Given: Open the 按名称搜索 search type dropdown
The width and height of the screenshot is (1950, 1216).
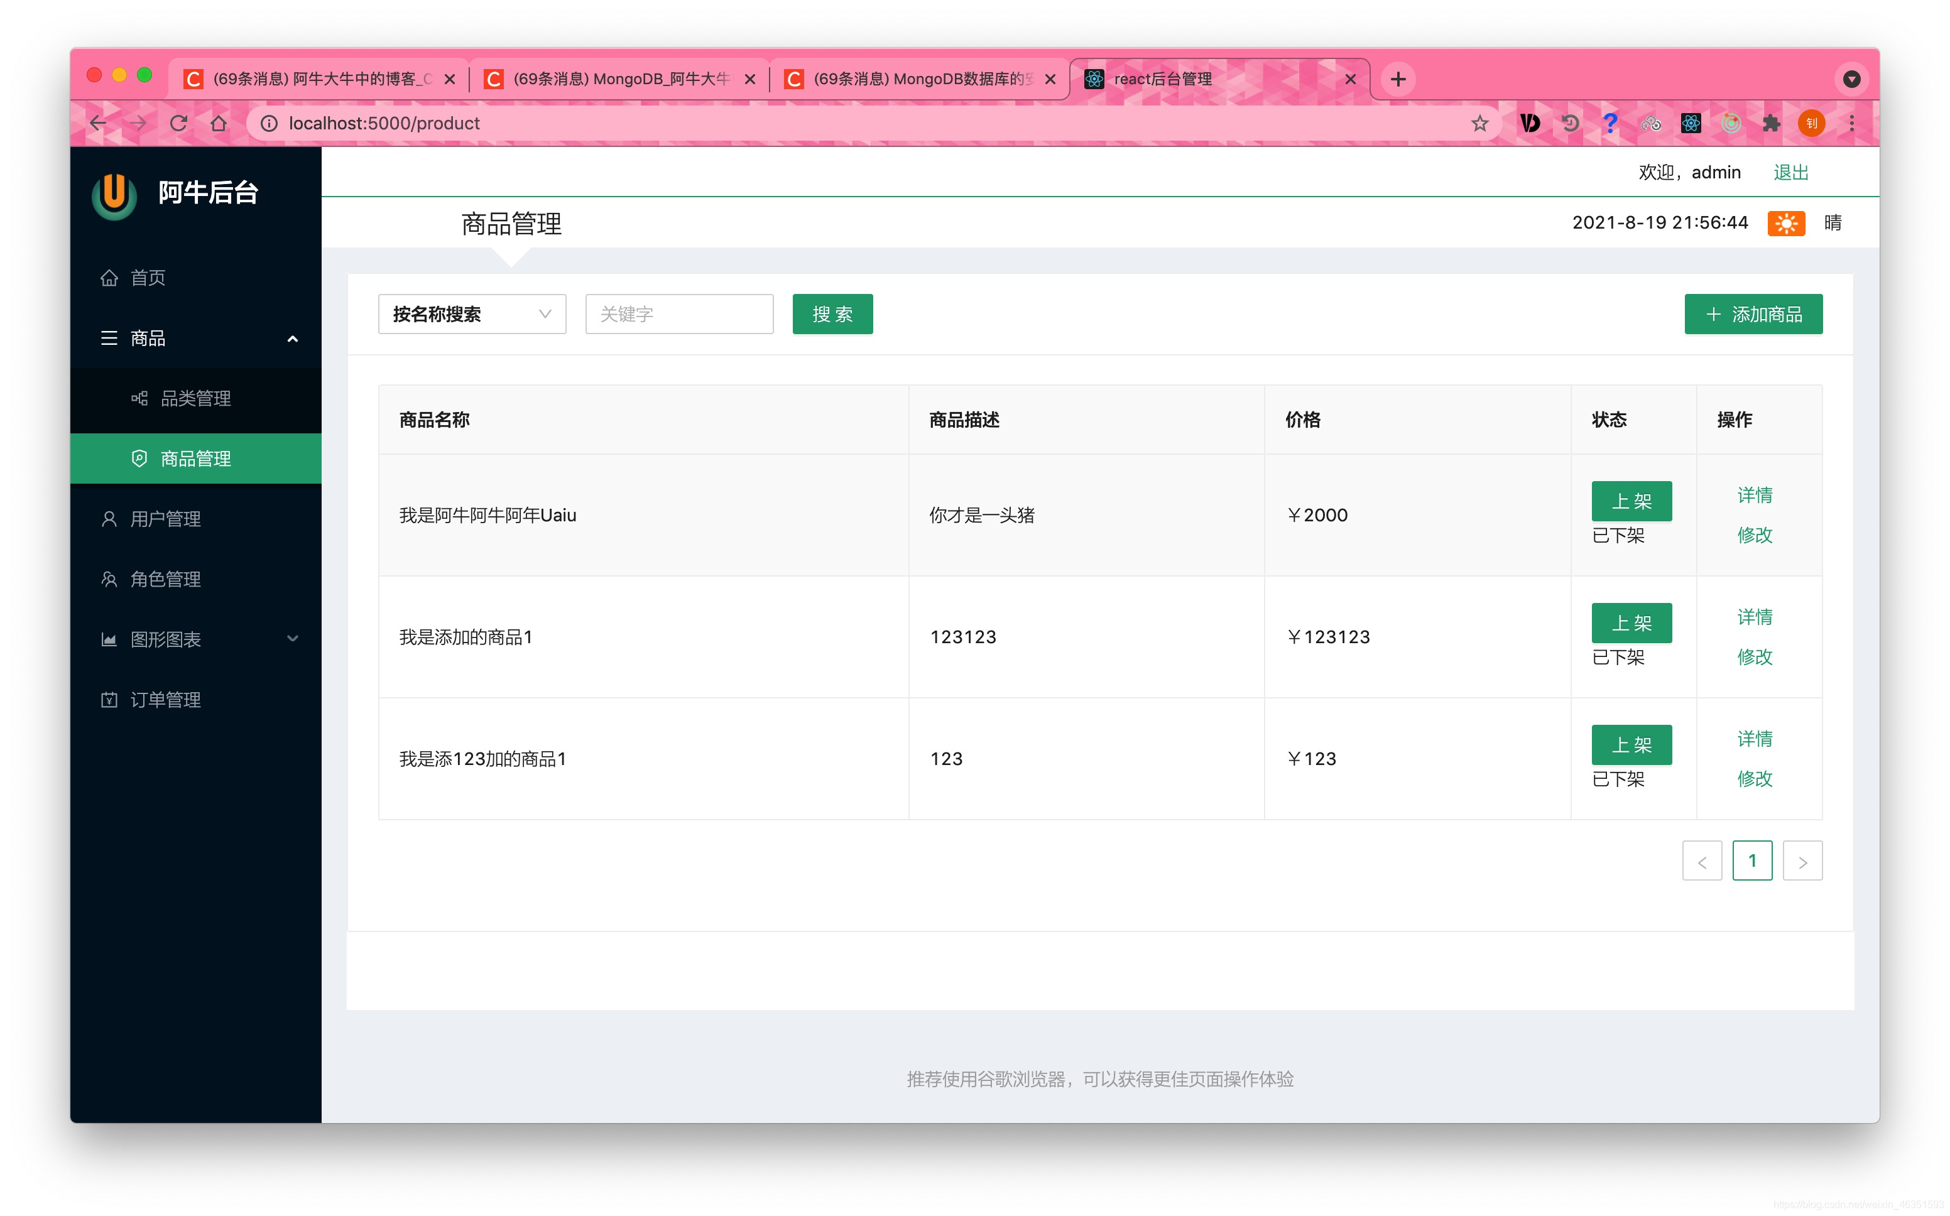Looking at the screenshot, I should (472, 313).
